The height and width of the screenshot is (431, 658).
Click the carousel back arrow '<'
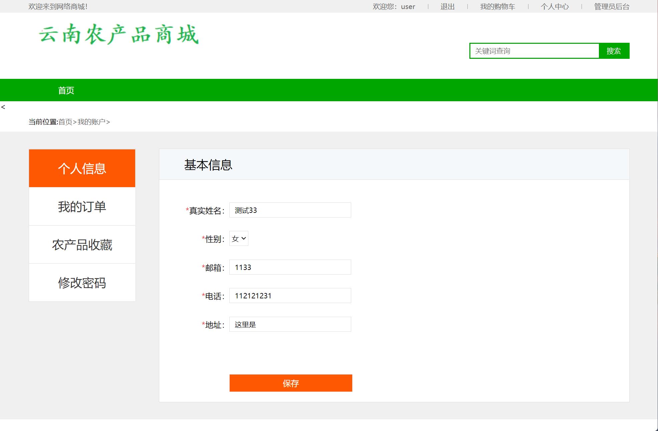(3, 107)
